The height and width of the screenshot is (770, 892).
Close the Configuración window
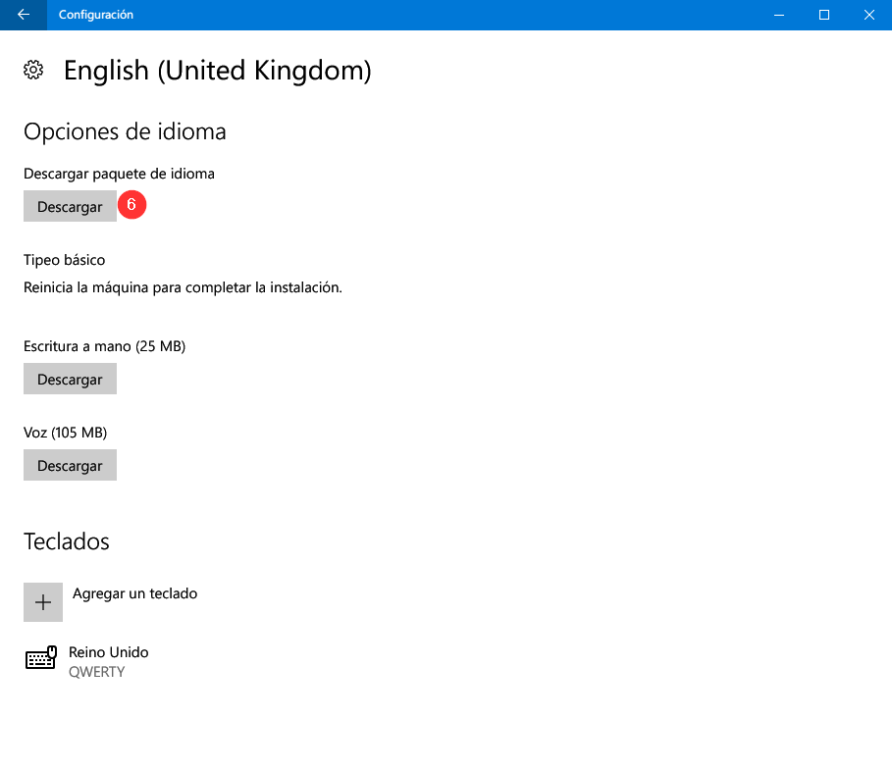pos(869,15)
